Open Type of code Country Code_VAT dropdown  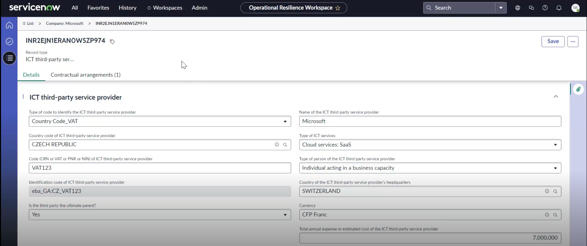tap(160, 121)
